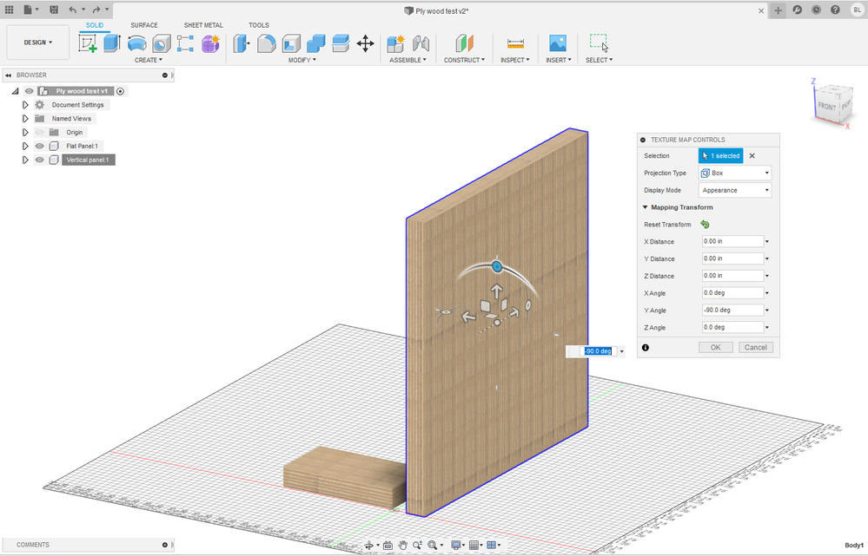Screen dimensions: 868x556
Task: Select the Shell tool
Action: click(291, 43)
